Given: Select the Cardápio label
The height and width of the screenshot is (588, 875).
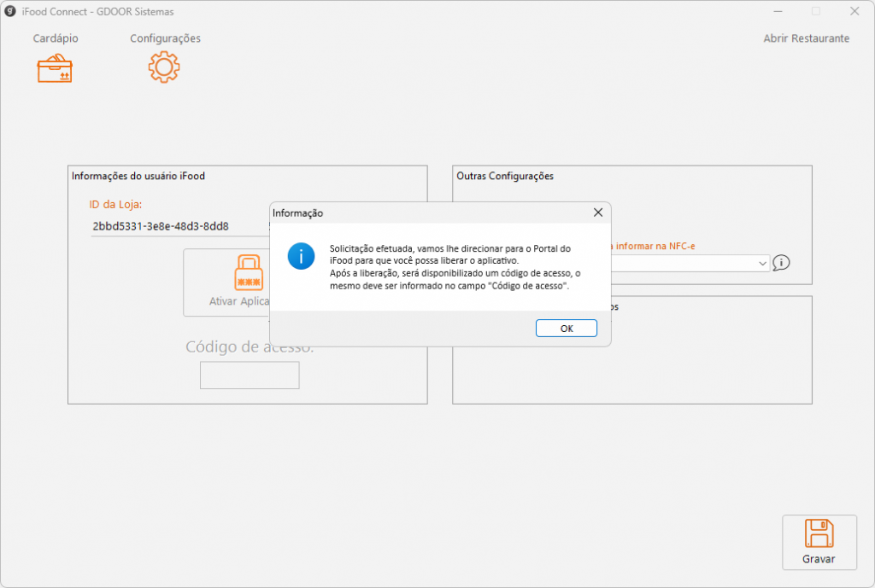Looking at the screenshot, I should point(56,38).
